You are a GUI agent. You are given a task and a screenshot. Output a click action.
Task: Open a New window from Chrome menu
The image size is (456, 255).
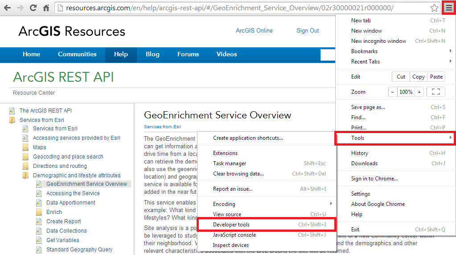[x=395, y=31]
